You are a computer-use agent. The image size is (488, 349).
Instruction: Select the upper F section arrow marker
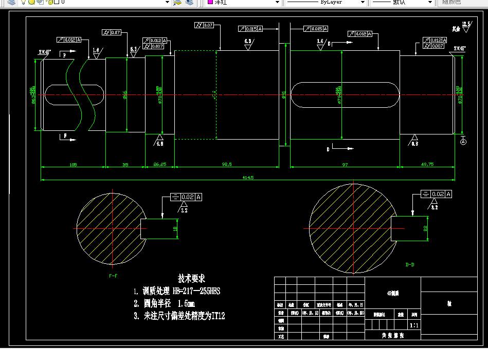(x=67, y=53)
